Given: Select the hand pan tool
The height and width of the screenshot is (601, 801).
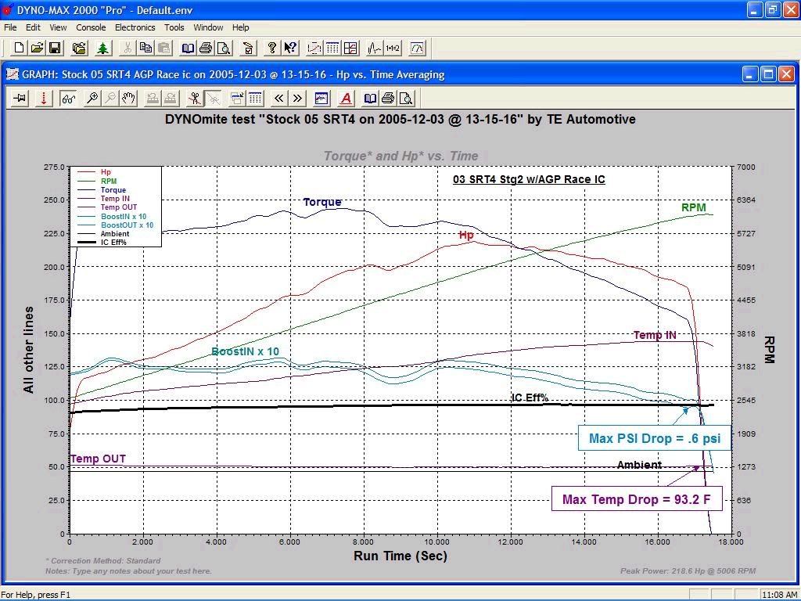Looking at the screenshot, I should (128, 98).
